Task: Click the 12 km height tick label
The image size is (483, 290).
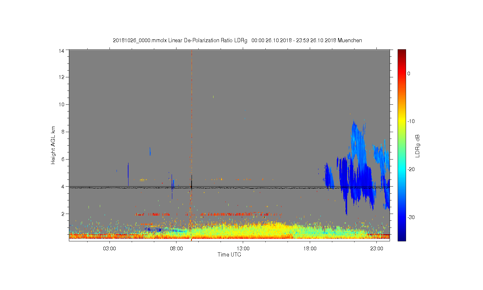Action: coord(62,77)
